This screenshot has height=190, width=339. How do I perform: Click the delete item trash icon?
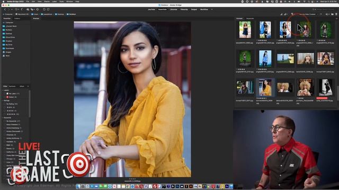tap(336, 14)
